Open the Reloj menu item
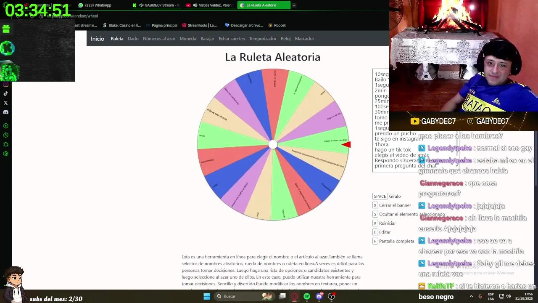Screen dimensions: 538x303 [286, 39]
